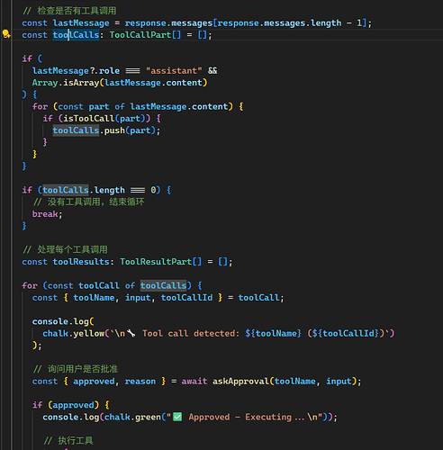
Task: Click 'lastMessage?.role' expression
Action: (76, 71)
